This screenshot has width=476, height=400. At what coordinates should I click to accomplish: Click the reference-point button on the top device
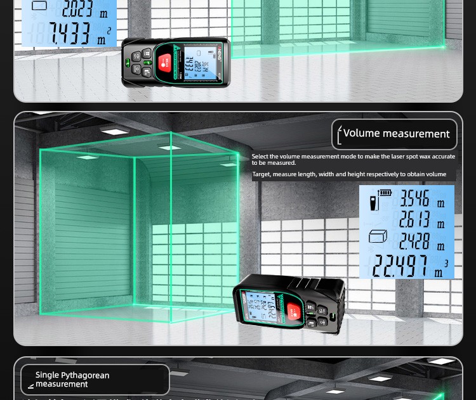tap(147, 72)
